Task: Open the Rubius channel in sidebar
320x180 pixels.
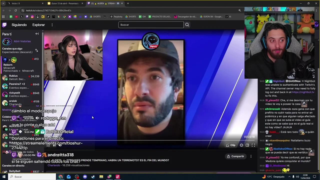Action: 21,77
